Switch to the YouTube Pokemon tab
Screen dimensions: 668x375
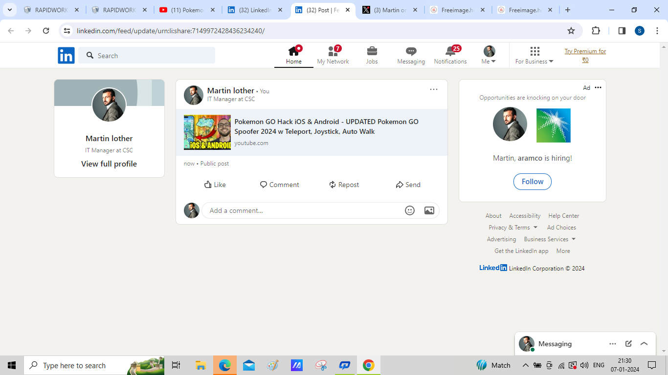click(x=187, y=10)
